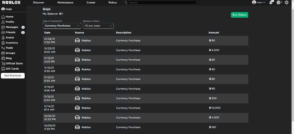Open the Discover tab

(39, 3)
